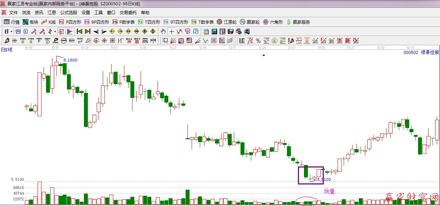The width and height of the screenshot is (440, 206).
Task: Open the 六角形 hexagon tool
Action: 273,22
